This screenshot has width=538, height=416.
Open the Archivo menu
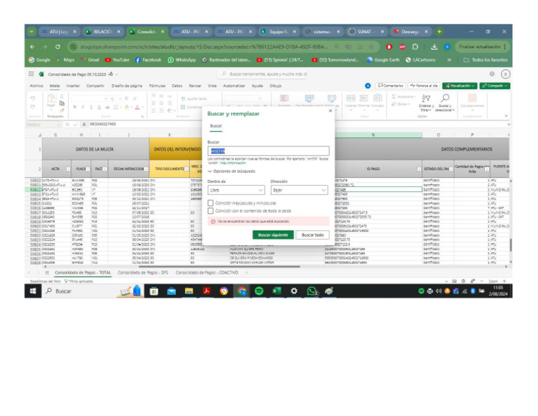click(x=36, y=85)
